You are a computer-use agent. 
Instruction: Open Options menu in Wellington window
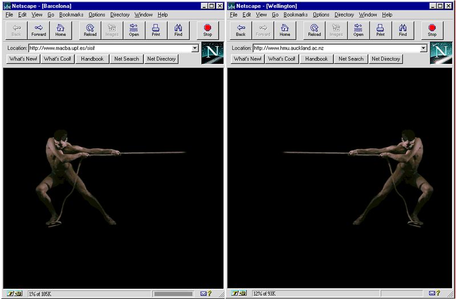click(x=321, y=14)
